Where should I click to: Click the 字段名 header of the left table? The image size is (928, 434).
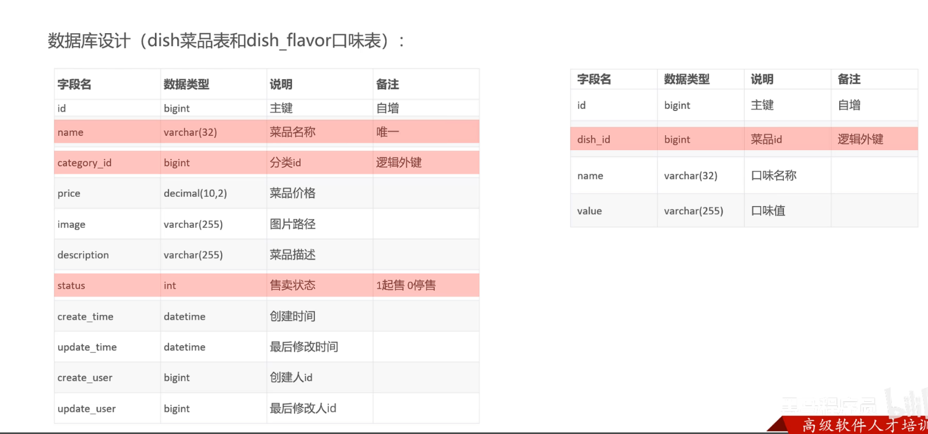point(74,84)
